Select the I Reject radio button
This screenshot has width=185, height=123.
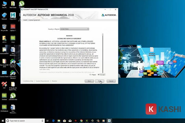[90, 74]
